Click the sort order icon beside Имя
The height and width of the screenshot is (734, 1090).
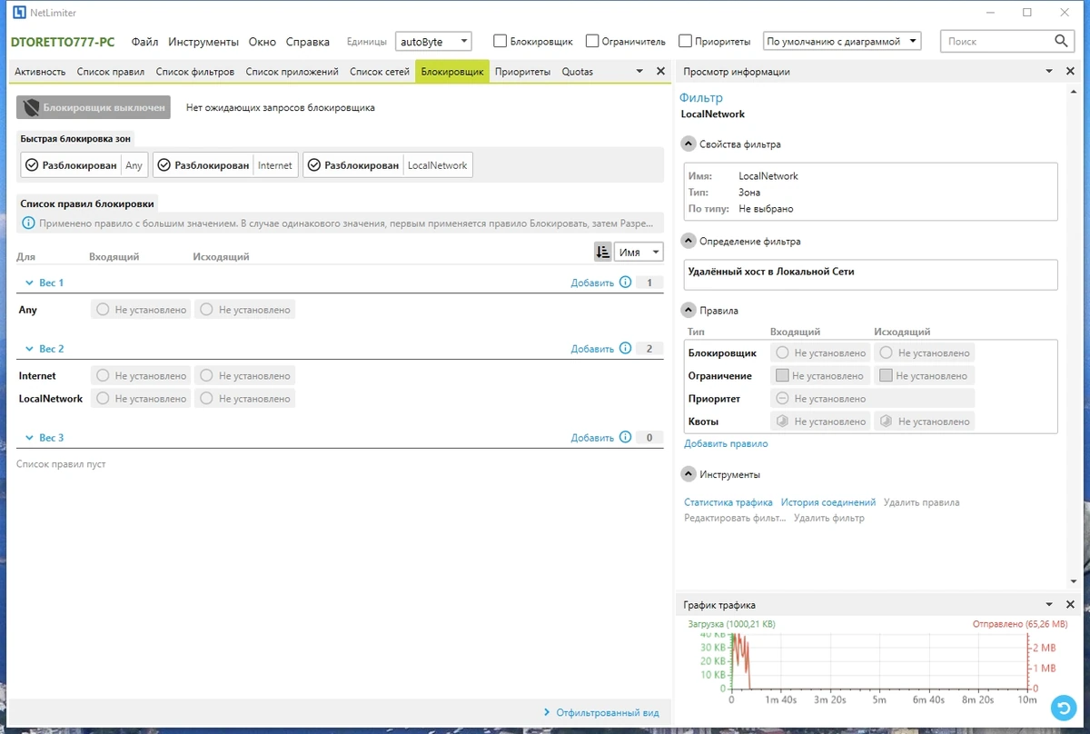pyautogui.click(x=602, y=252)
